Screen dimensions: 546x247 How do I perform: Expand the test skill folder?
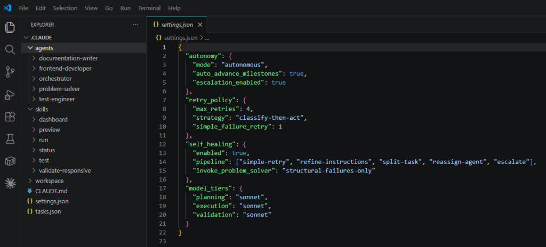[34, 160]
